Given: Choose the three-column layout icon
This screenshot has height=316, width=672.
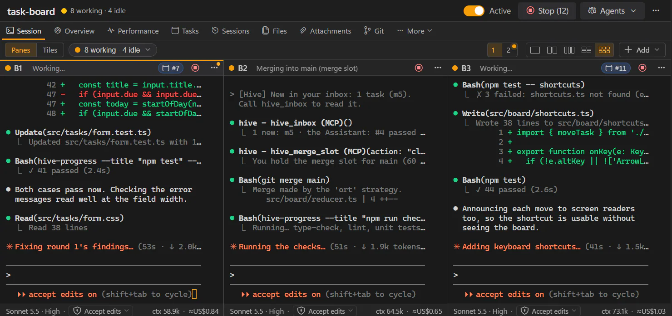Looking at the screenshot, I should tap(569, 50).
